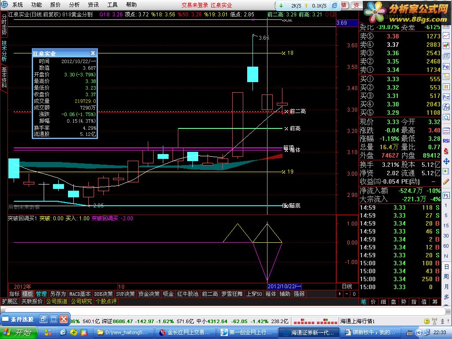
Task: Open the f(x) formula icon
Action: click(446, 107)
